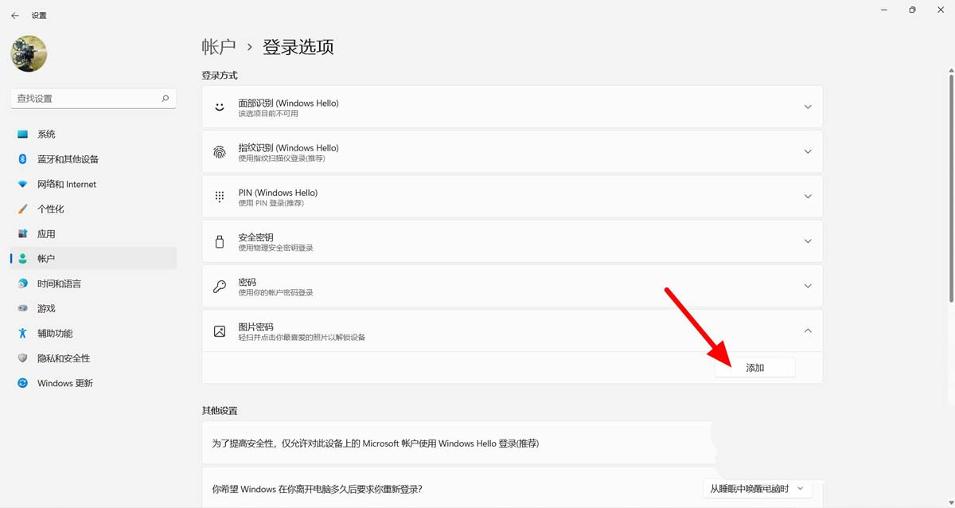Expand the 指纹识别 section
955x508 pixels.
coord(808,151)
